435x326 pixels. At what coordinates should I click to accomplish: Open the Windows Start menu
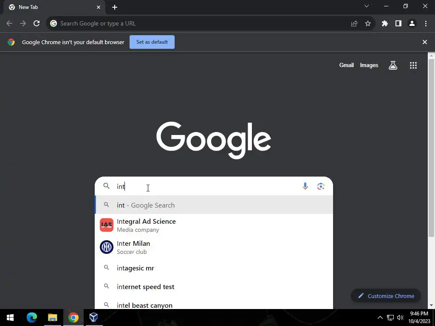click(x=10, y=318)
